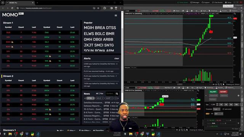Toggle the auto send checkbox
The width and height of the screenshot is (244, 137).
(x=223, y=109)
